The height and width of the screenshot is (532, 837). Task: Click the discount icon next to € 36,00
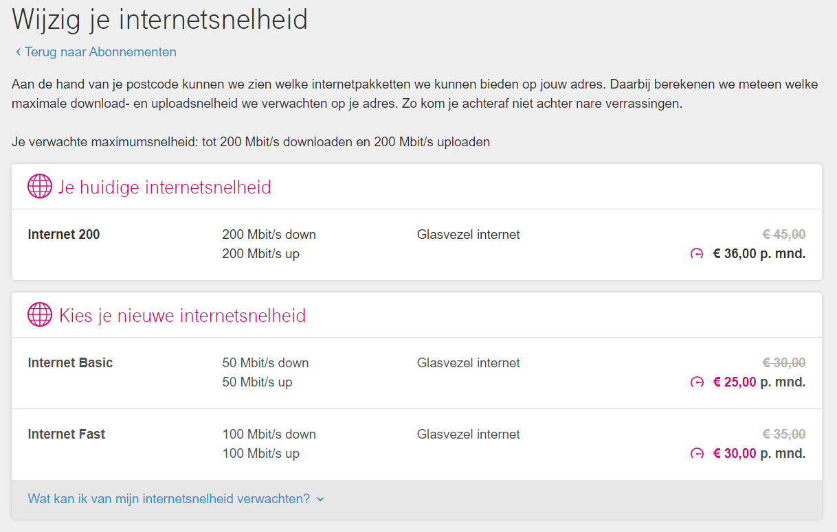(x=697, y=254)
